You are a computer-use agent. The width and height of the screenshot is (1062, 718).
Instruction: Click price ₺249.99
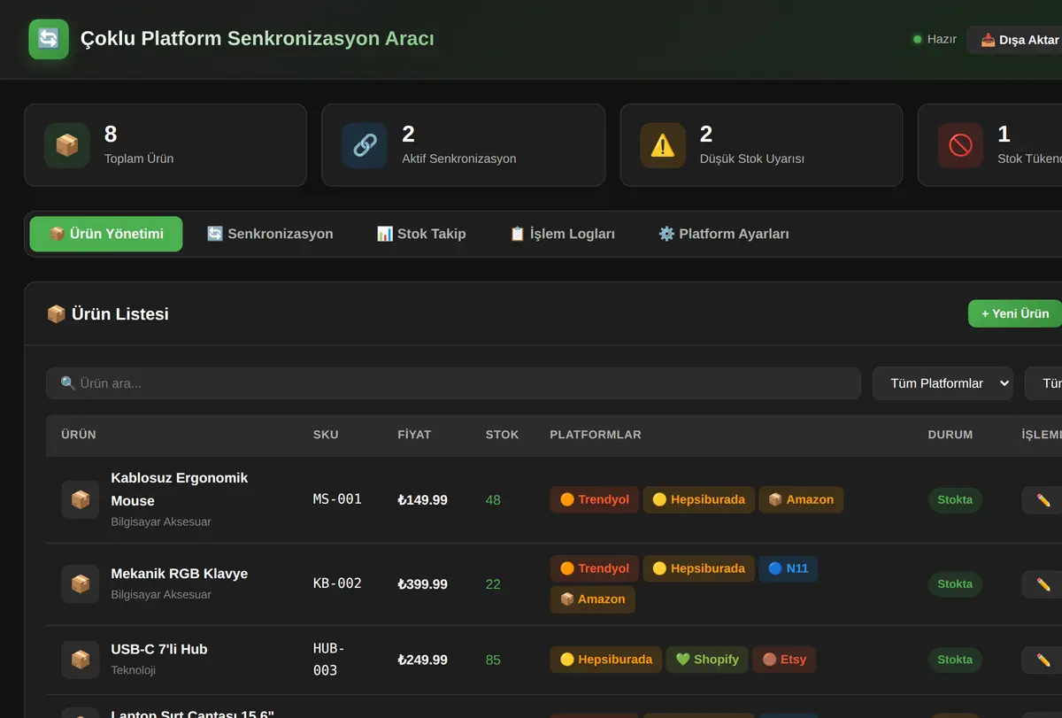[422, 660]
